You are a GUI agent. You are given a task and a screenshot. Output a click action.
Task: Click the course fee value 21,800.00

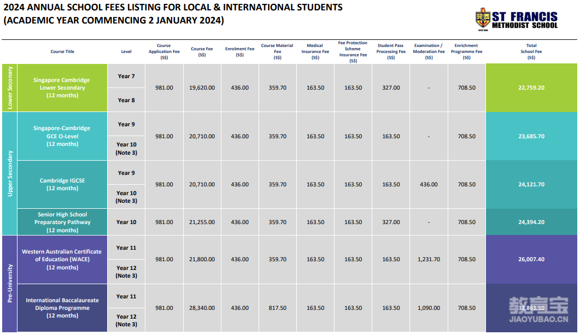tap(202, 259)
